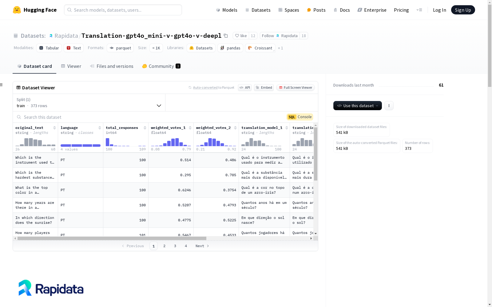Click the Embed button
Image resolution: width=492 pixels, height=307 pixels.
(x=264, y=87)
